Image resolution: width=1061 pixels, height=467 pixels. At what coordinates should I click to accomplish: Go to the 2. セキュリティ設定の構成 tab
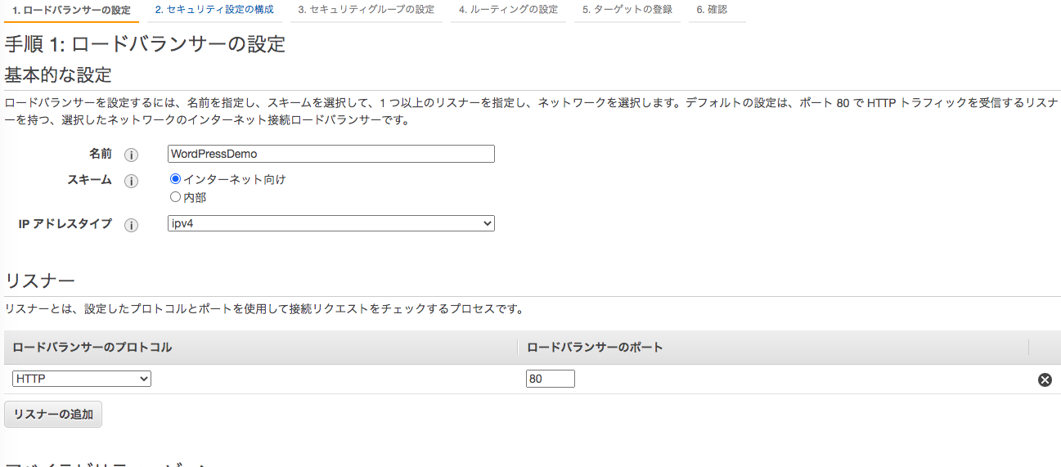pyautogui.click(x=214, y=10)
